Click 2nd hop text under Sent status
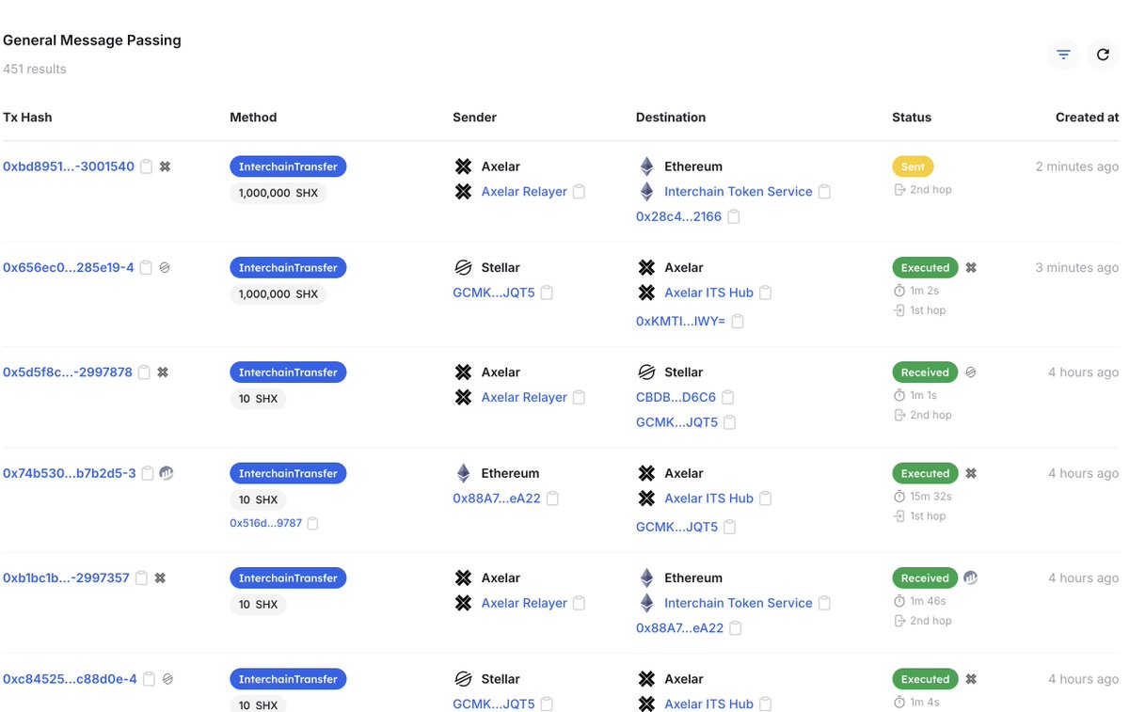 pyautogui.click(x=930, y=190)
